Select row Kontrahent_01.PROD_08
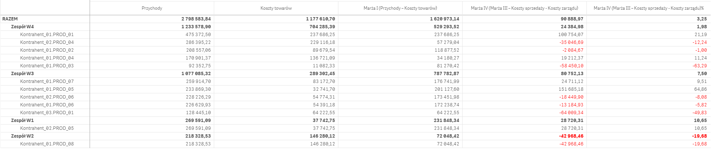The height and width of the screenshot is (151, 711). click(47, 144)
